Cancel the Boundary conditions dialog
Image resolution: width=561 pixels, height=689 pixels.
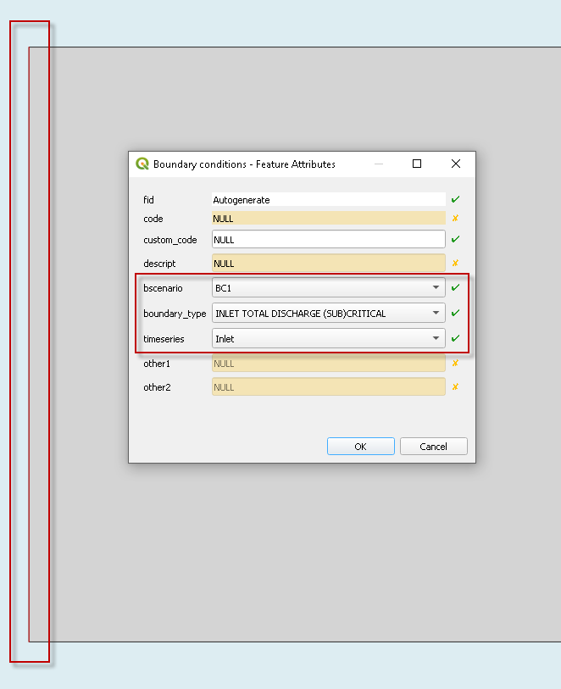433,447
